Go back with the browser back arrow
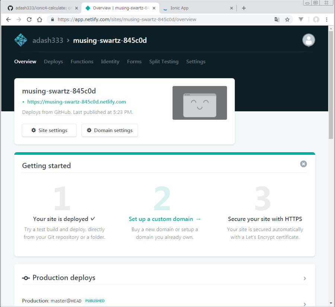 [9, 19]
